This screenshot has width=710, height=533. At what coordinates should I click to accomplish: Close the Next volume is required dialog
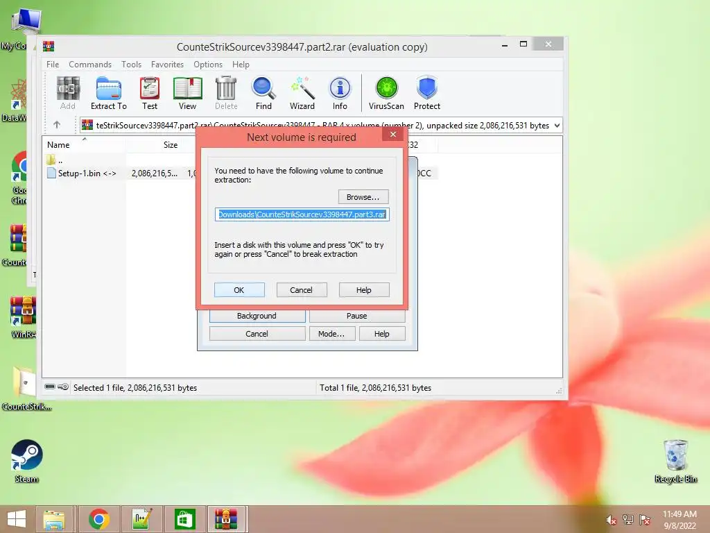[393, 134]
